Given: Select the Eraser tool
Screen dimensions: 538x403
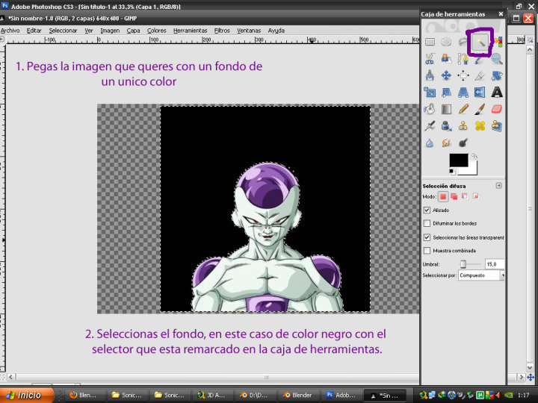Looking at the screenshot, I should [496, 109].
